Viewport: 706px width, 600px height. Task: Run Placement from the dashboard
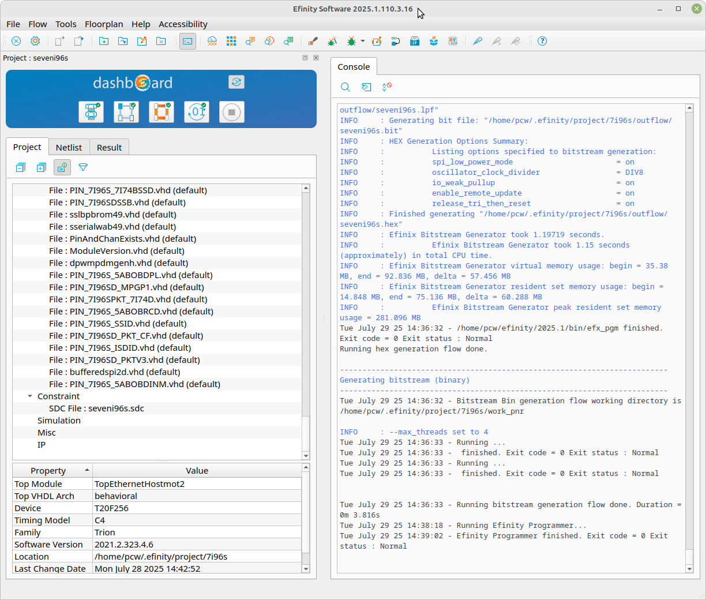click(x=126, y=112)
